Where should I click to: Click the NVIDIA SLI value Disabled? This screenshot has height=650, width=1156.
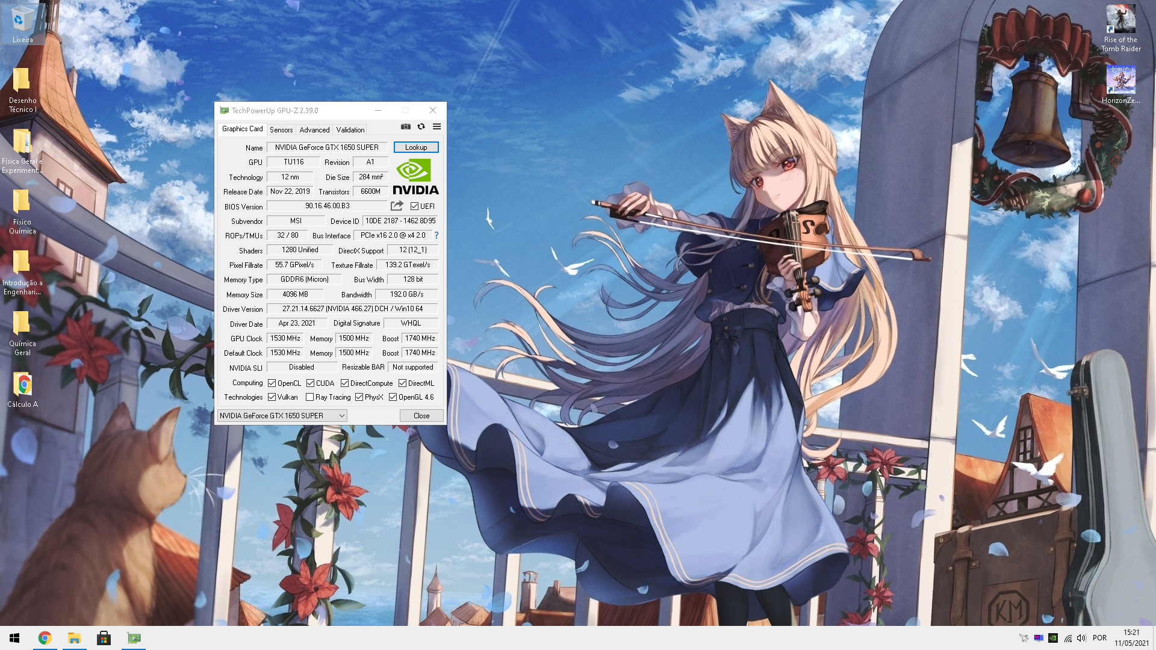point(302,367)
